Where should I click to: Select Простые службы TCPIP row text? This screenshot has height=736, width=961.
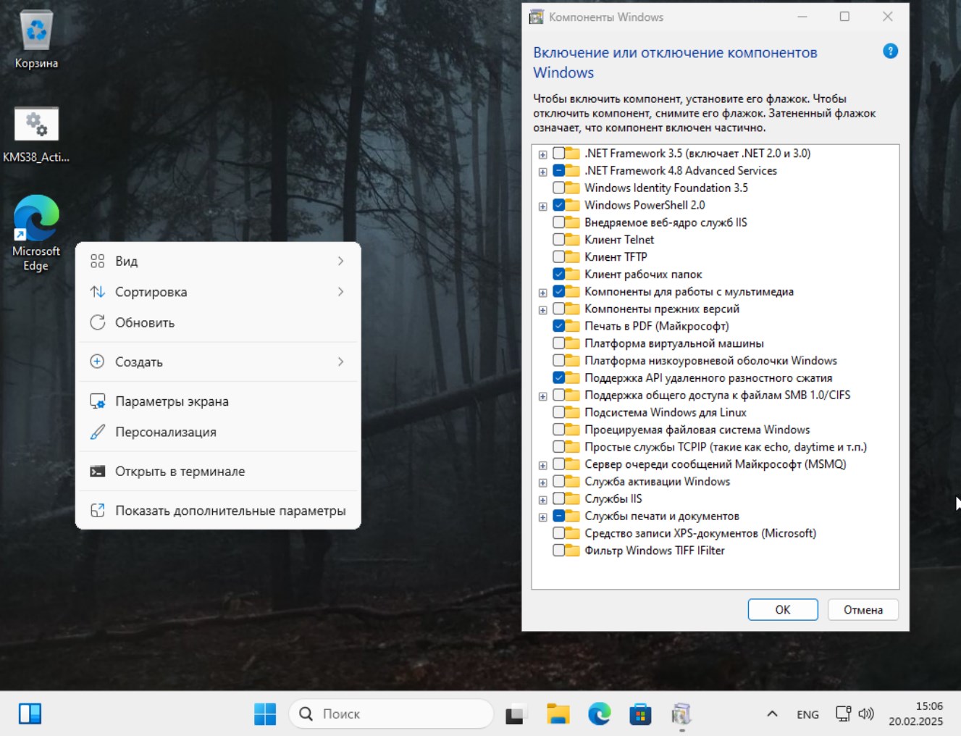point(726,447)
